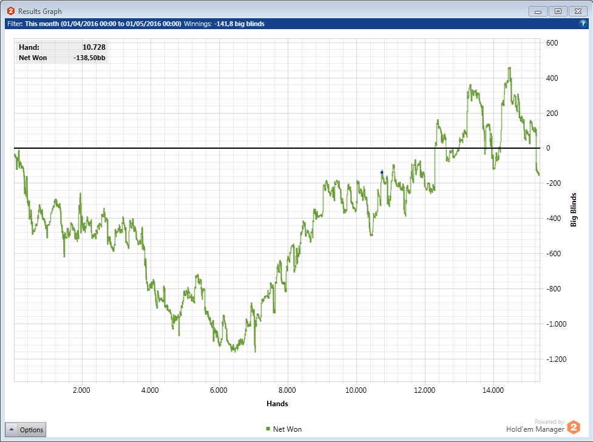Click the -1.000 big blinds axis label
The height and width of the screenshot is (442, 593).
click(557, 324)
